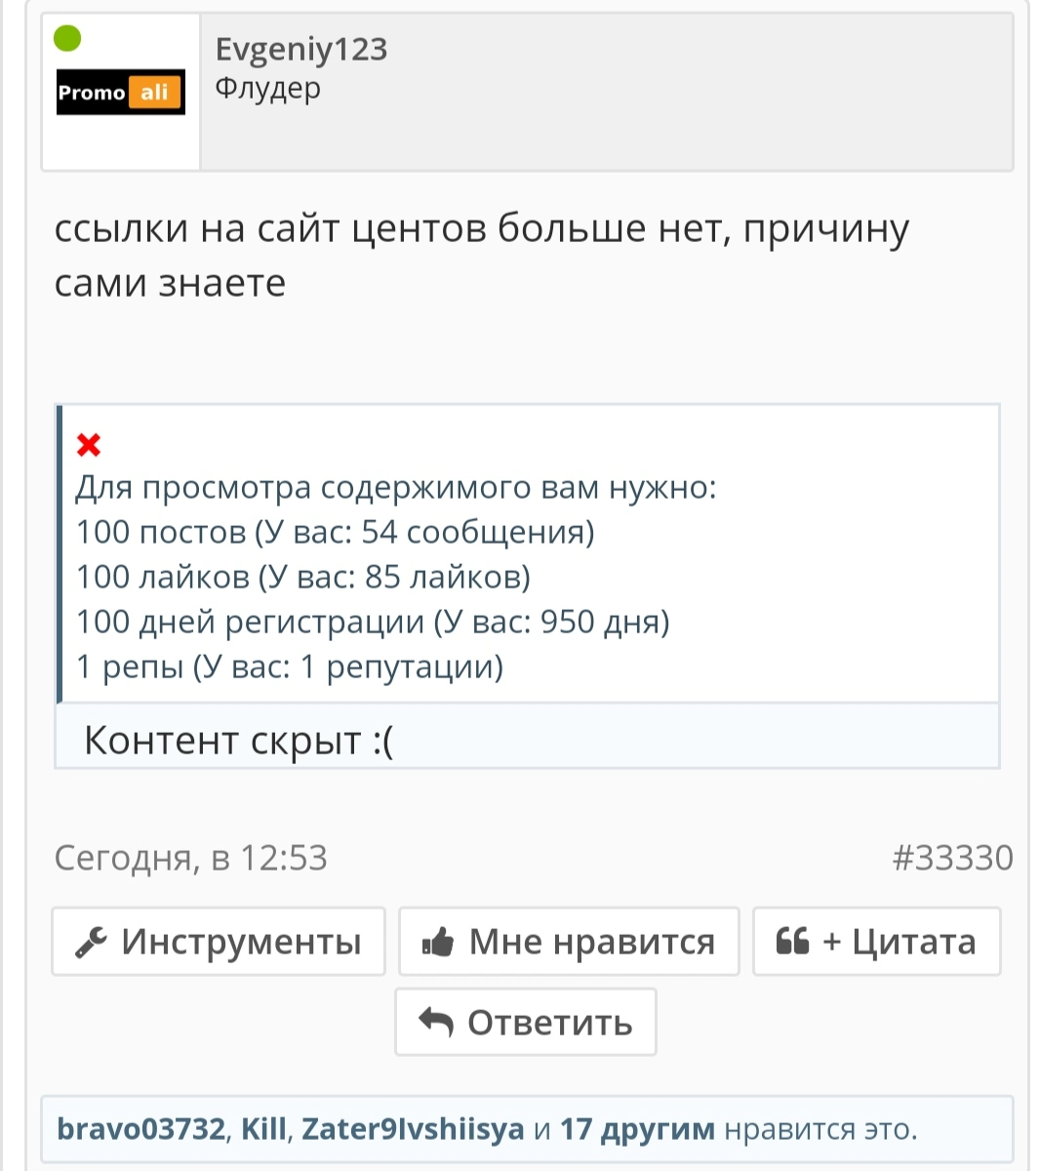Click the timestamp Сегодня, в 12:53
Image resolution: width=1040 pixels, height=1171 pixels.
(x=191, y=858)
